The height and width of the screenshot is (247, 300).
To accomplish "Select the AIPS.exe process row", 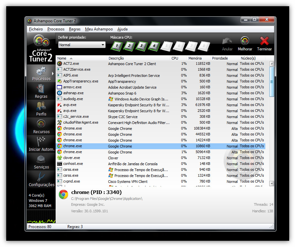I will point(161,76).
